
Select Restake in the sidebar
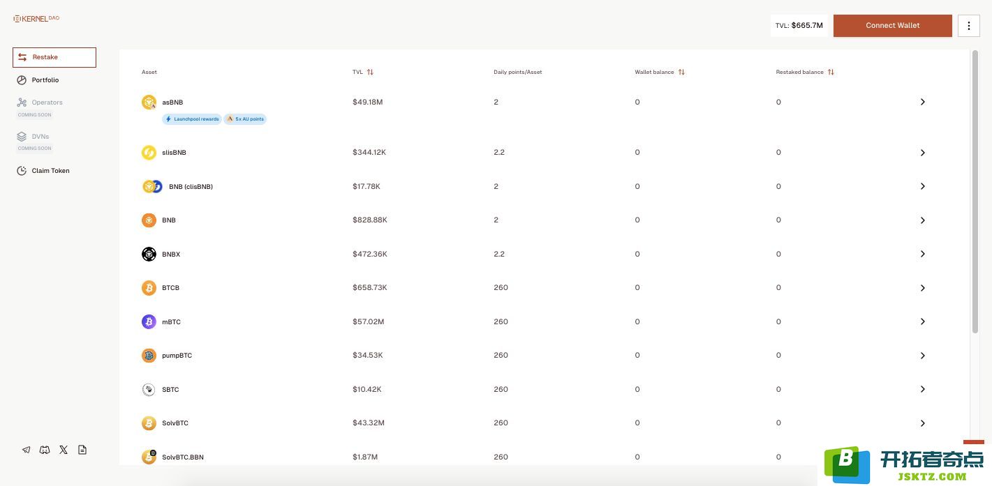[x=54, y=57]
